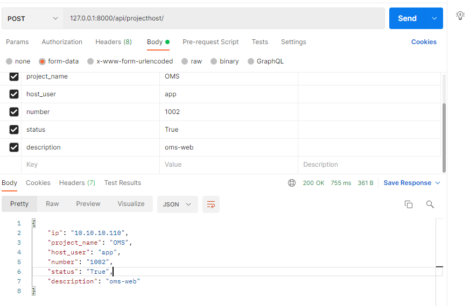470x306 pixels.
Task: Click the request URL input field
Action: point(224,19)
